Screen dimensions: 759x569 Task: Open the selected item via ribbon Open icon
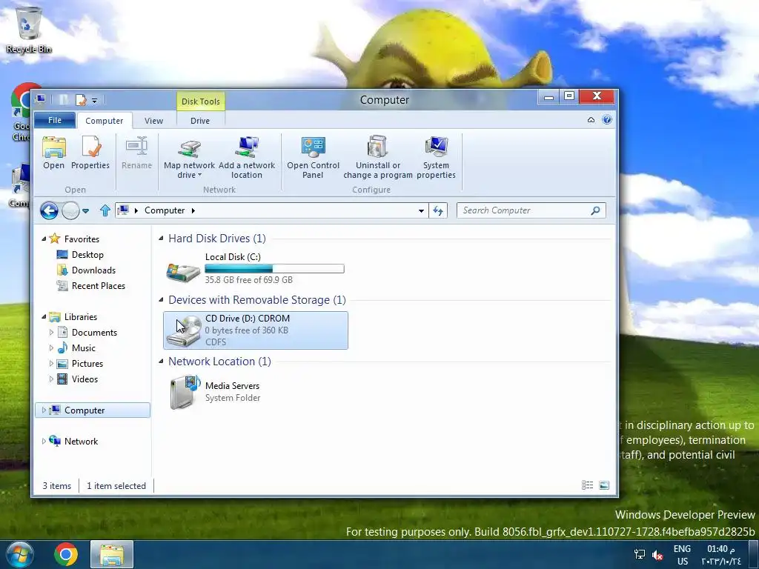coord(53,153)
